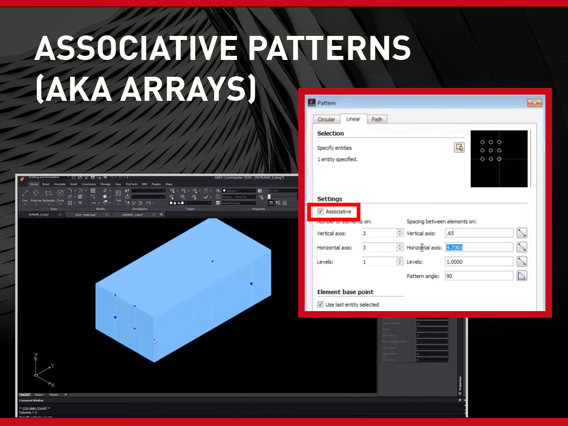Select the Rectangle drawing tool
This screenshot has width=568, height=426.
pos(49,194)
